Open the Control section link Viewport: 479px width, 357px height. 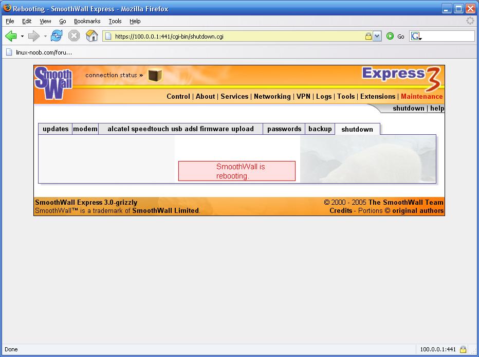(x=178, y=96)
